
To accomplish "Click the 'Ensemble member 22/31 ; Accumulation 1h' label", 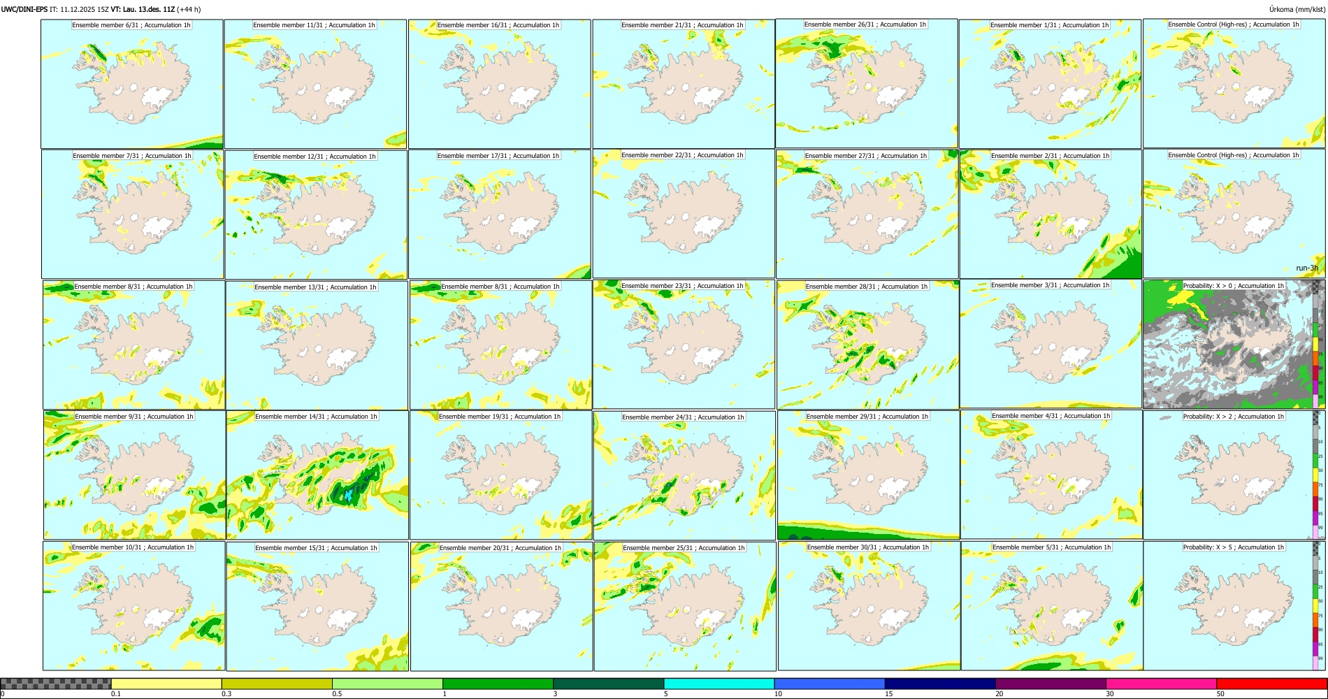I will (x=682, y=155).
